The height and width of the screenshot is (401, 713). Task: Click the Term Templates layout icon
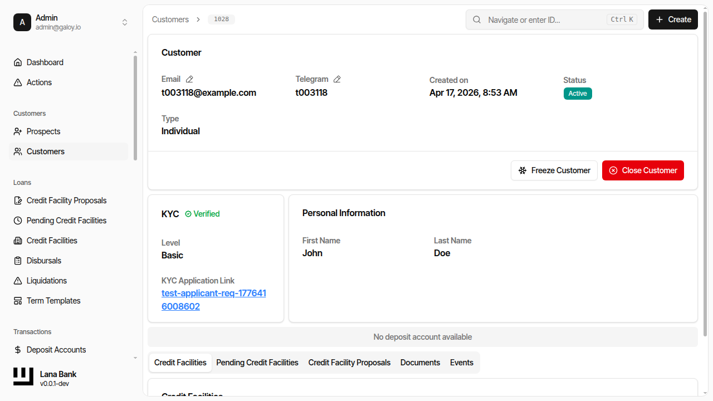coord(18,301)
